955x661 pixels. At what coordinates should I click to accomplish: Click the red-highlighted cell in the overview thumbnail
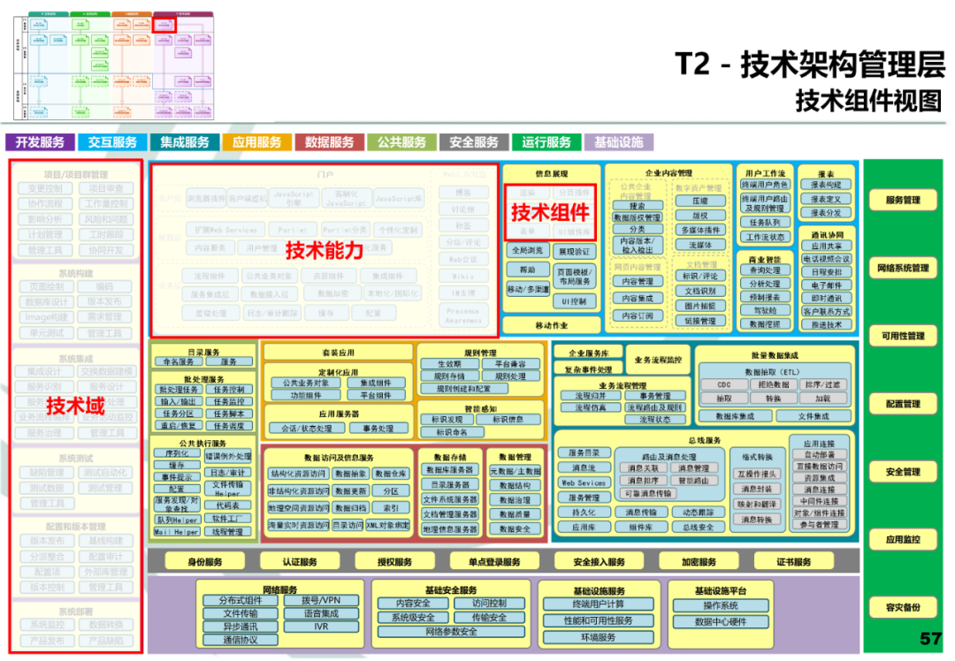pyautogui.click(x=164, y=25)
